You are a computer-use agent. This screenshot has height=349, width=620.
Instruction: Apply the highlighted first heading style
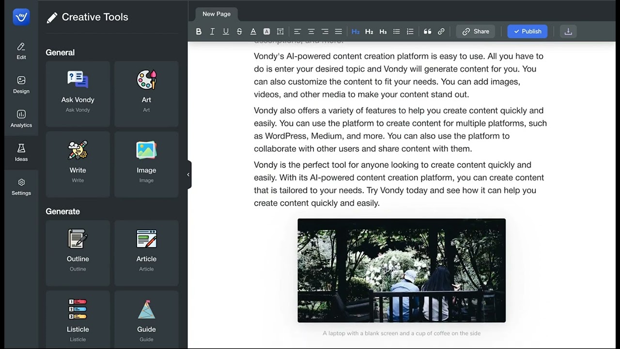[x=356, y=32]
